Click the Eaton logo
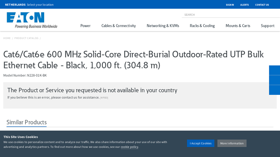This screenshot has height=157, width=280. pos(31,20)
